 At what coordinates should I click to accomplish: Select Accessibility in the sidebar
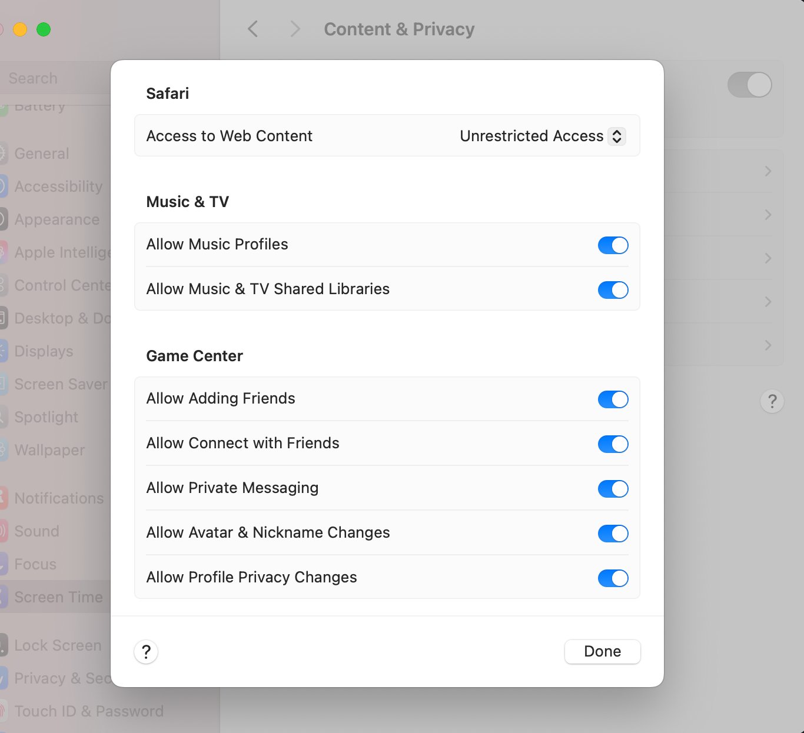[55, 186]
